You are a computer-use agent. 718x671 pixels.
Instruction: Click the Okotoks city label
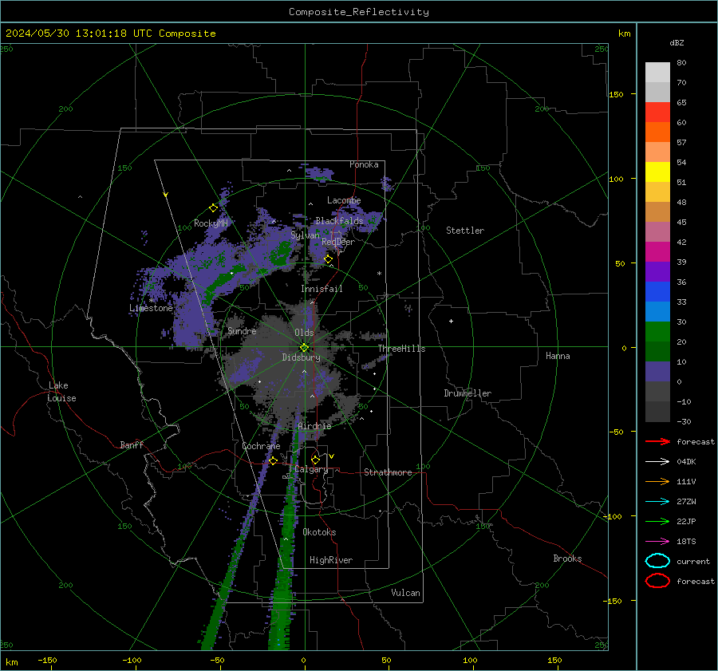(319, 532)
